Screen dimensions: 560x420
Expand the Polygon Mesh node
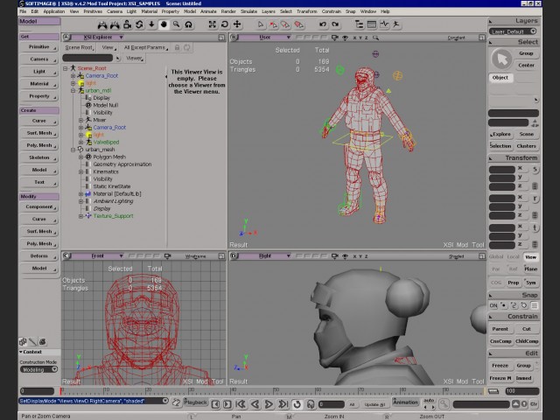(x=81, y=157)
